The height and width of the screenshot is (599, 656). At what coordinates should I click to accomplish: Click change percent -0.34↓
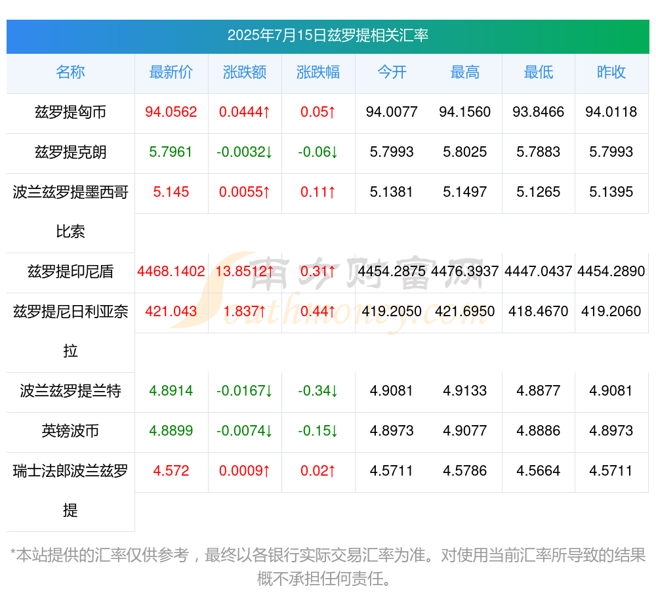tap(318, 390)
